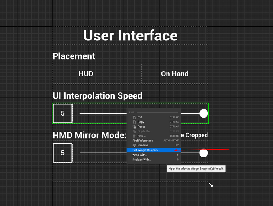Image resolution: width=273 pixels, height=206 pixels.
Task: Click the Delete trash can icon
Action: pos(134,136)
